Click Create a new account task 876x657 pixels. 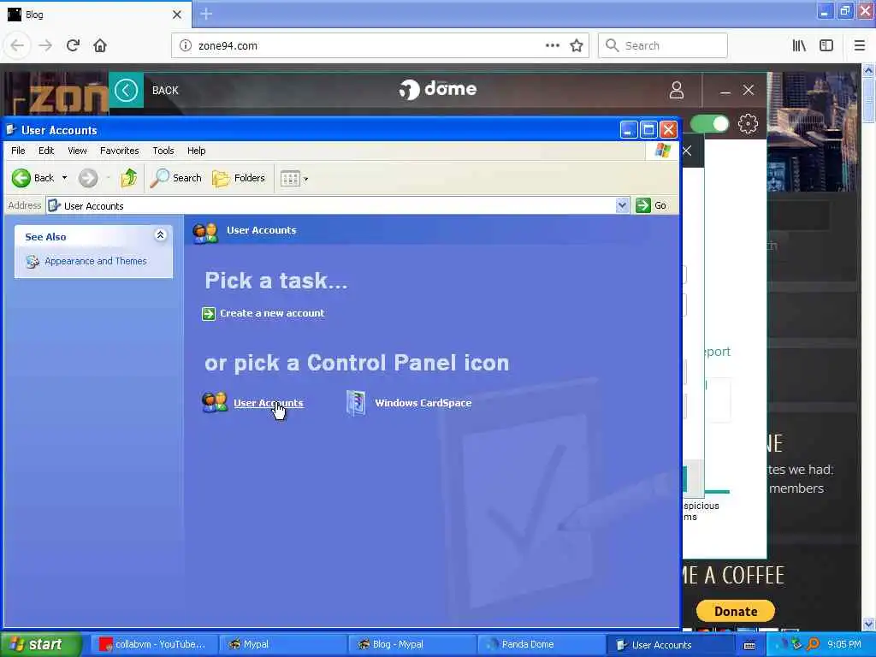(272, 313)
